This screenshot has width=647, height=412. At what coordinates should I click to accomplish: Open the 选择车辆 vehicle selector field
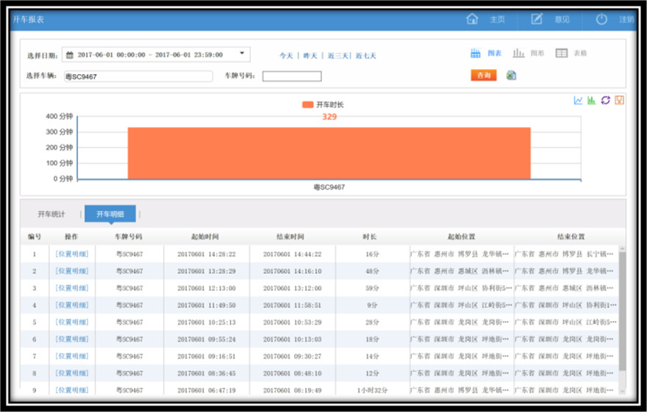tap(137, 76)
